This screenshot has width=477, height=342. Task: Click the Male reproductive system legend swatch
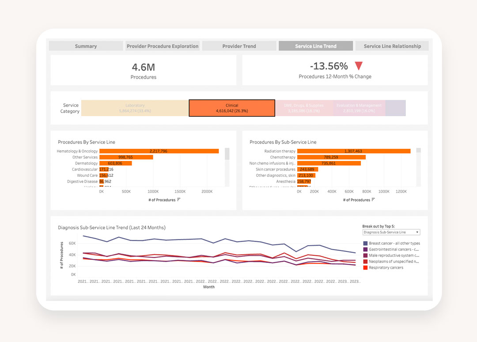pos(365,255)
